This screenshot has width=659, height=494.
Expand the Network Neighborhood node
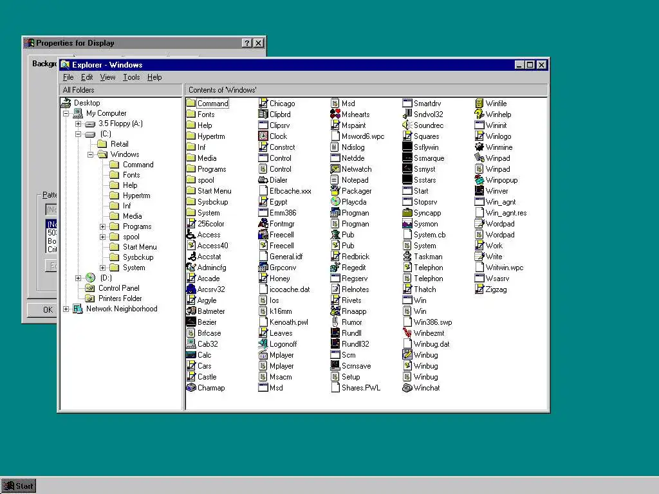(x=66, y=309)
